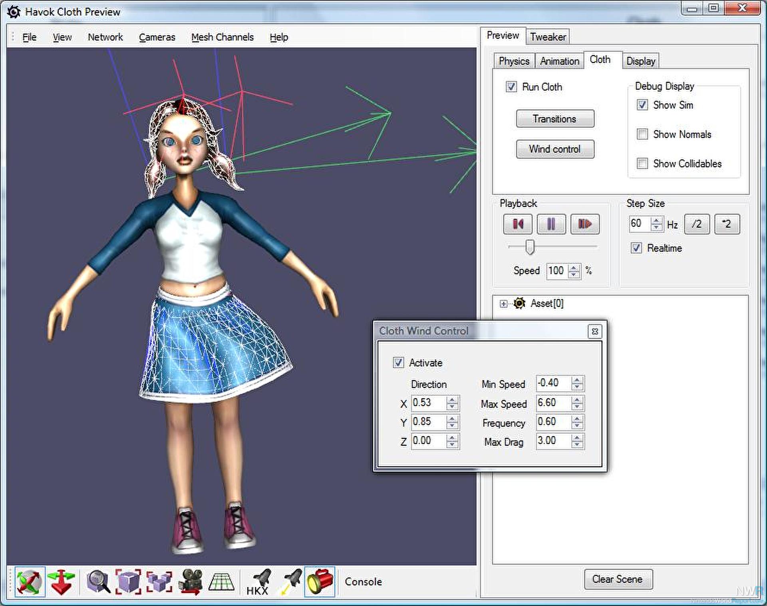Increase the Frequency value

(577, 418)
